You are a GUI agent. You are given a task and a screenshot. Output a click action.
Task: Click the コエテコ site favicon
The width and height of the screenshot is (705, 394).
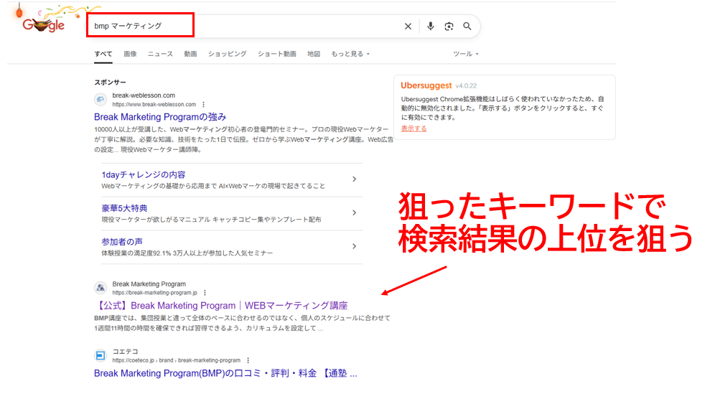[x=101, y=355]
